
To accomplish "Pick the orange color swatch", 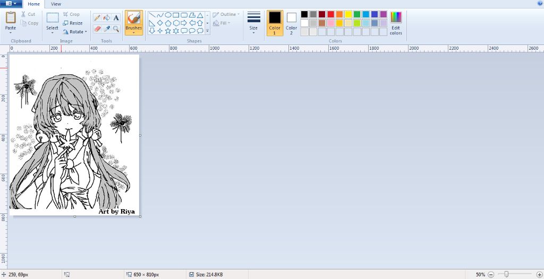I will tap(339, 14).
